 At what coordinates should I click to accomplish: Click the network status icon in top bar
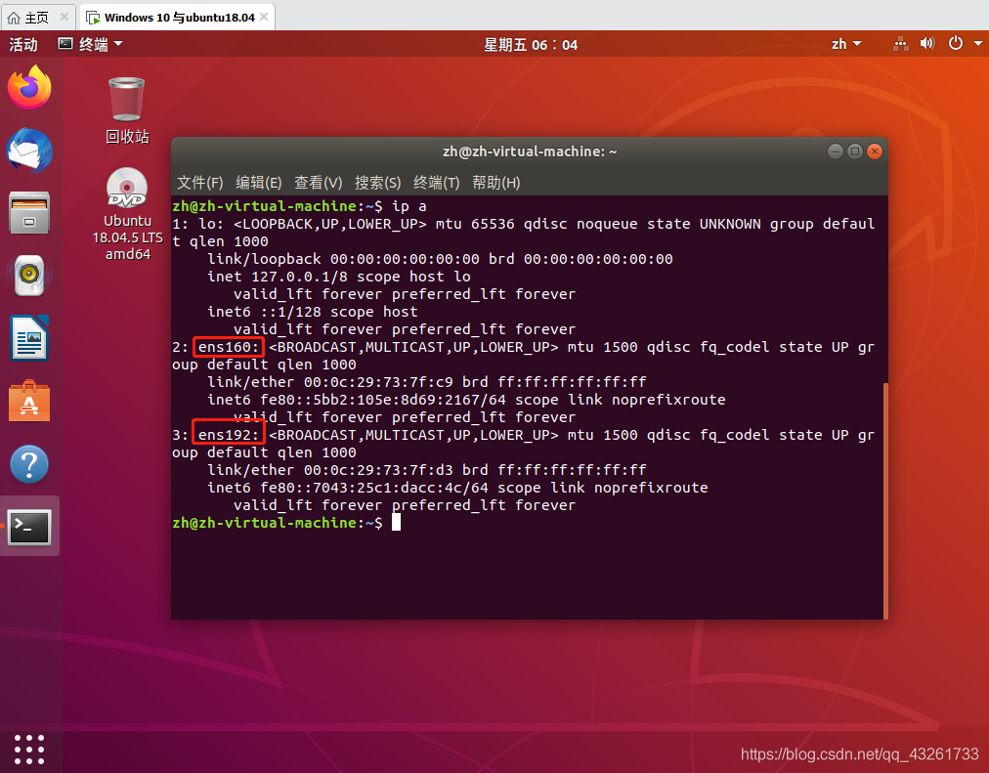click(x=901, y=44)
